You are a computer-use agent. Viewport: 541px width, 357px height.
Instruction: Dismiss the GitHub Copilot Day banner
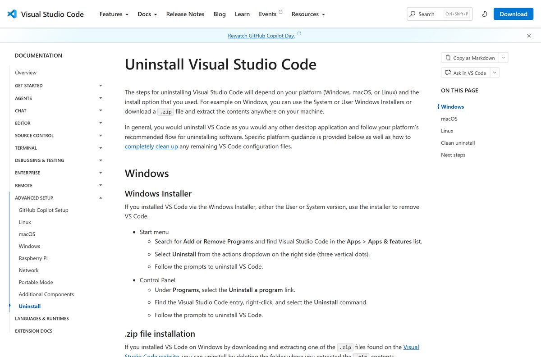(x=529, y=36)
